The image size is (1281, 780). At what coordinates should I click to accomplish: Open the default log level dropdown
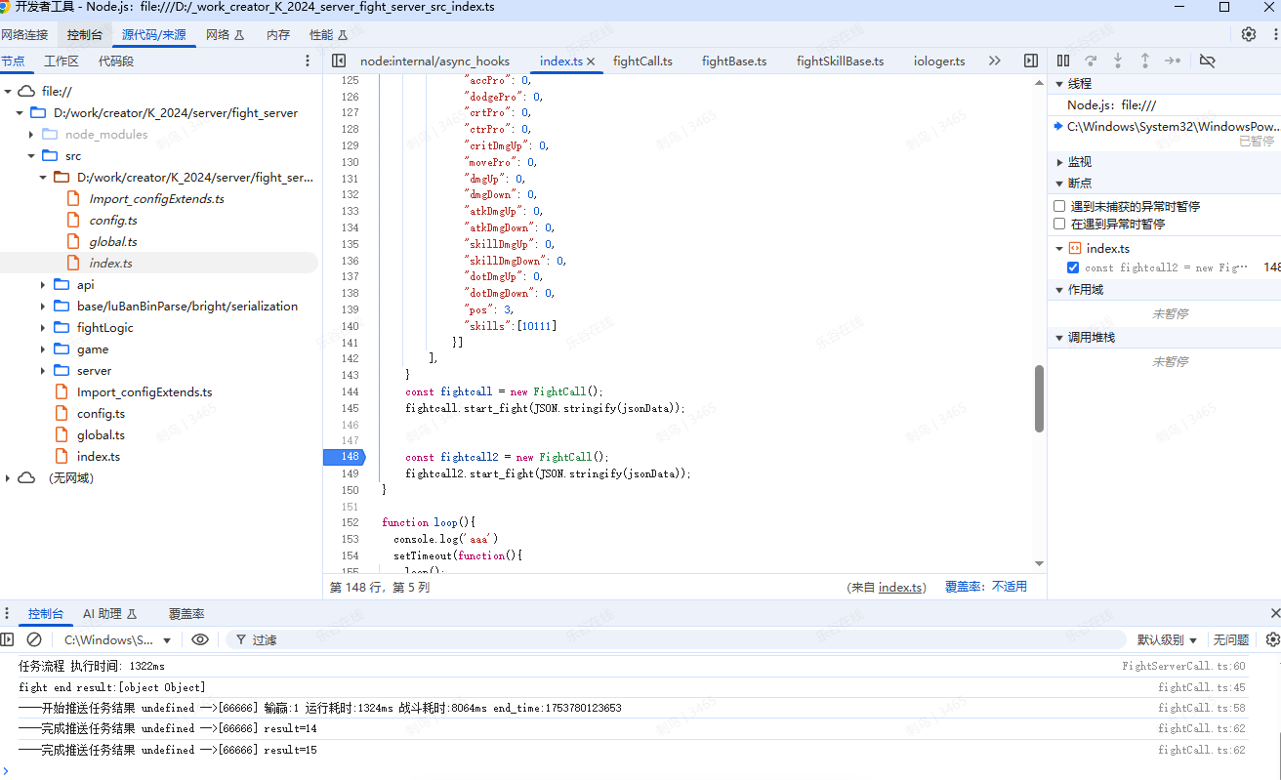(1167, 639)
